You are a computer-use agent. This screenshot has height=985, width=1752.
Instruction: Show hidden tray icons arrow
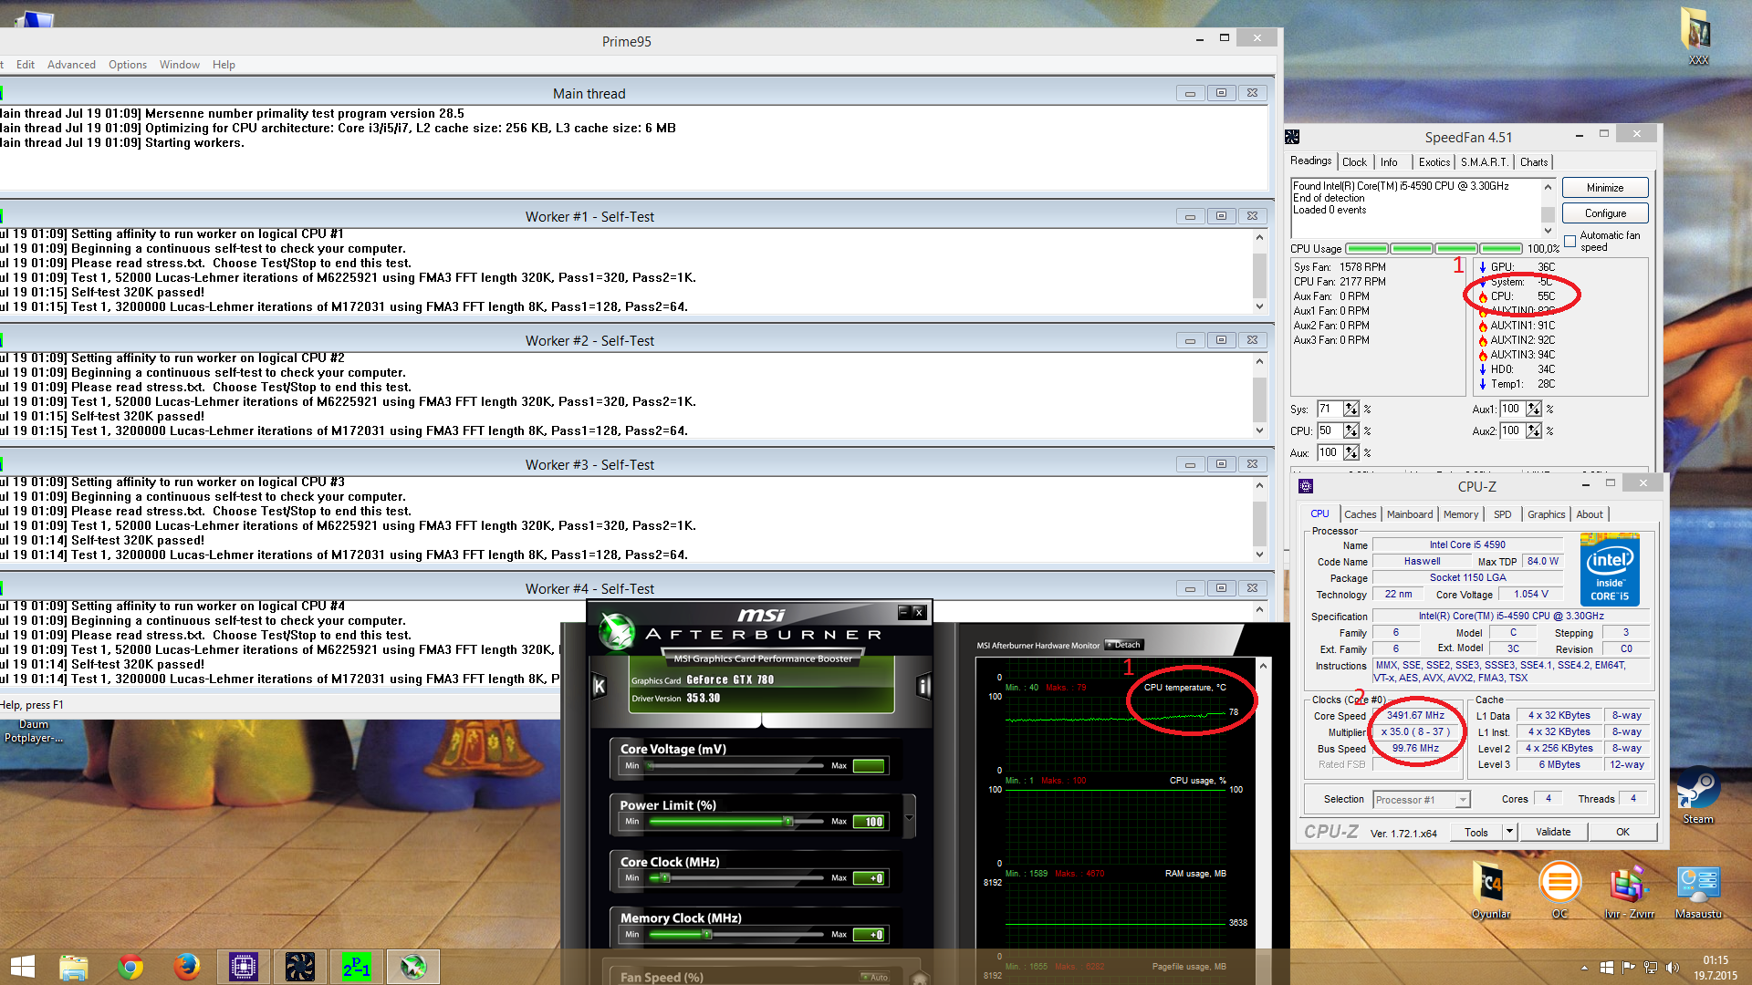pyautogui.click(x=1584, y=968)
